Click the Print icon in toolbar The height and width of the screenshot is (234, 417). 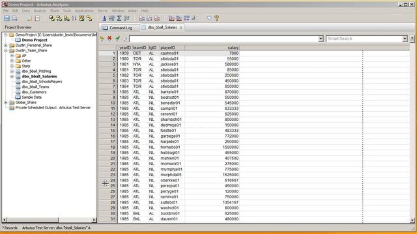click(x=14, y=18)
